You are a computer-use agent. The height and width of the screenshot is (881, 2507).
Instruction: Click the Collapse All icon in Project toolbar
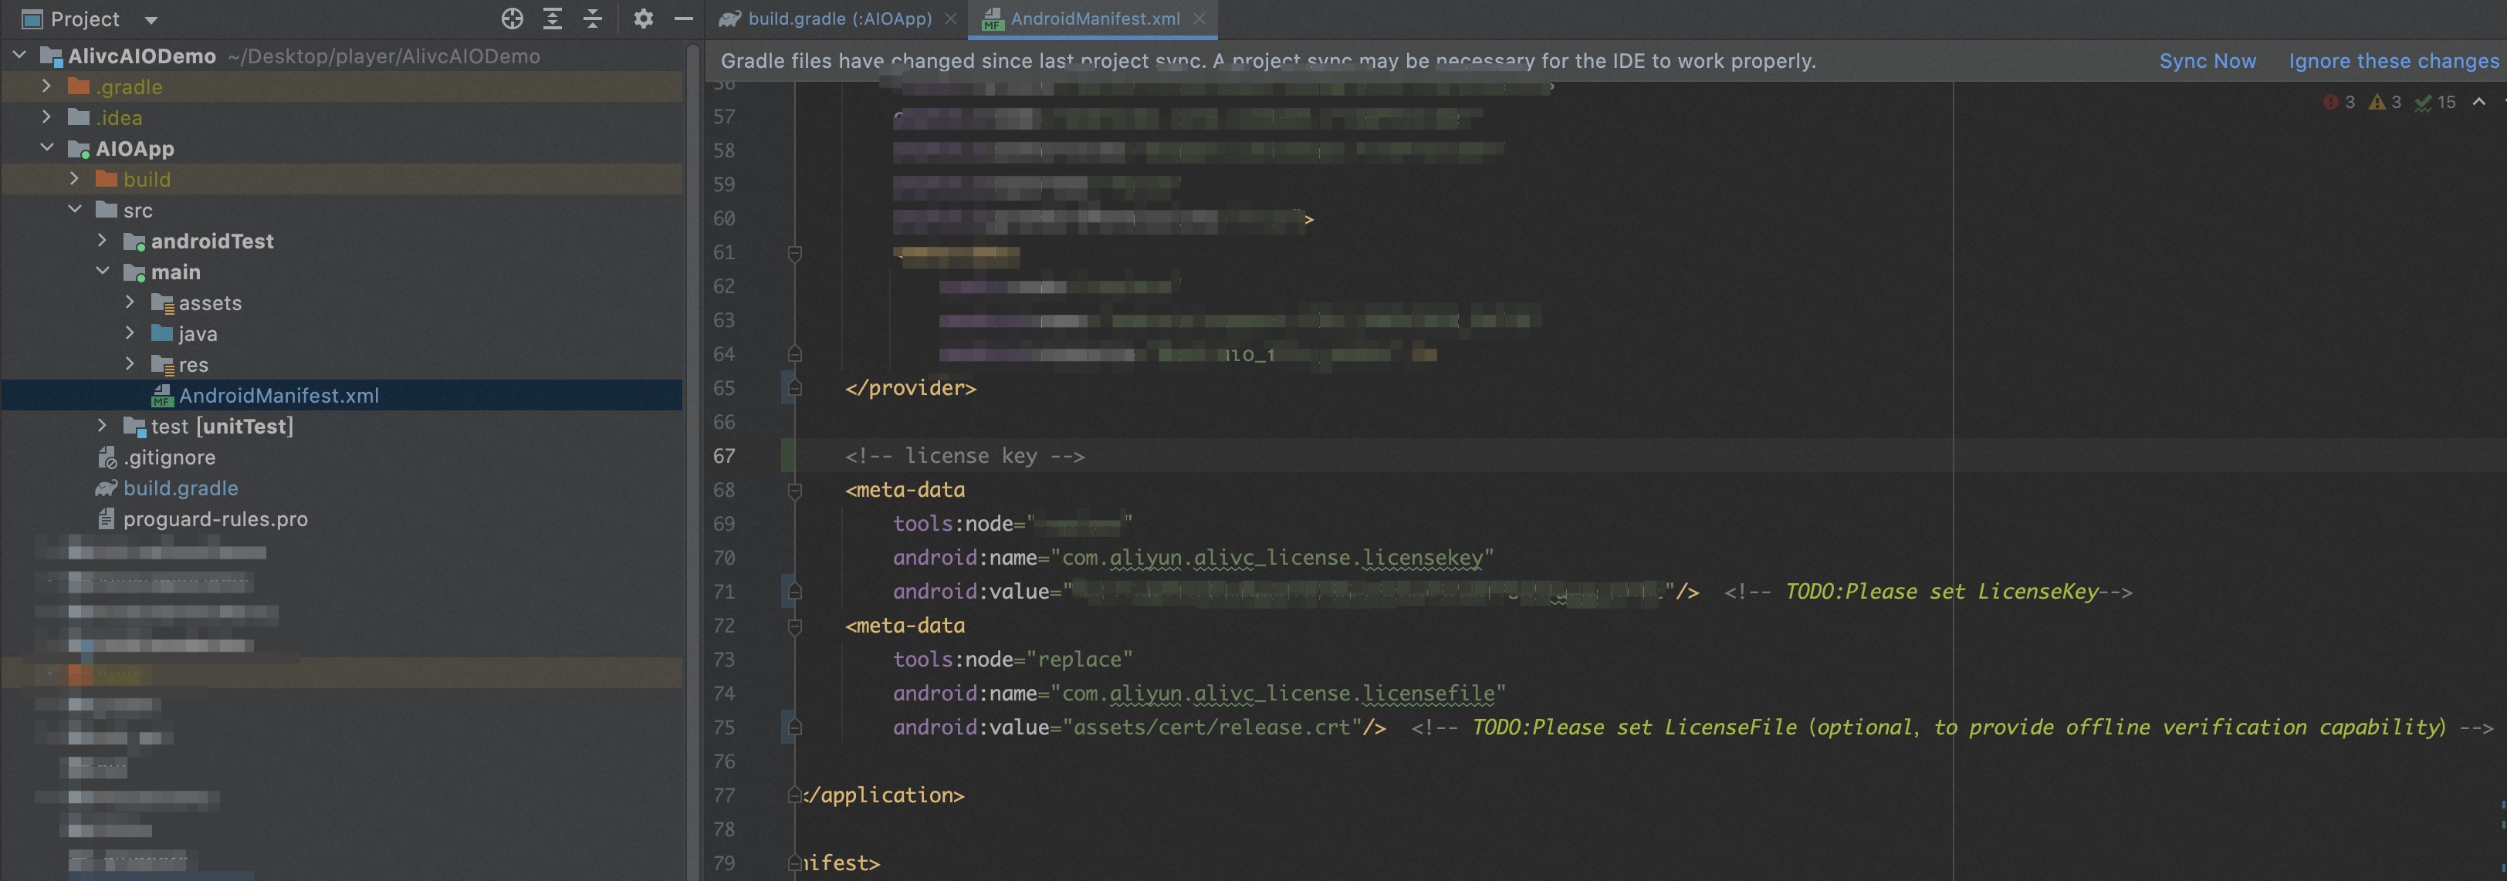[592, 19]
